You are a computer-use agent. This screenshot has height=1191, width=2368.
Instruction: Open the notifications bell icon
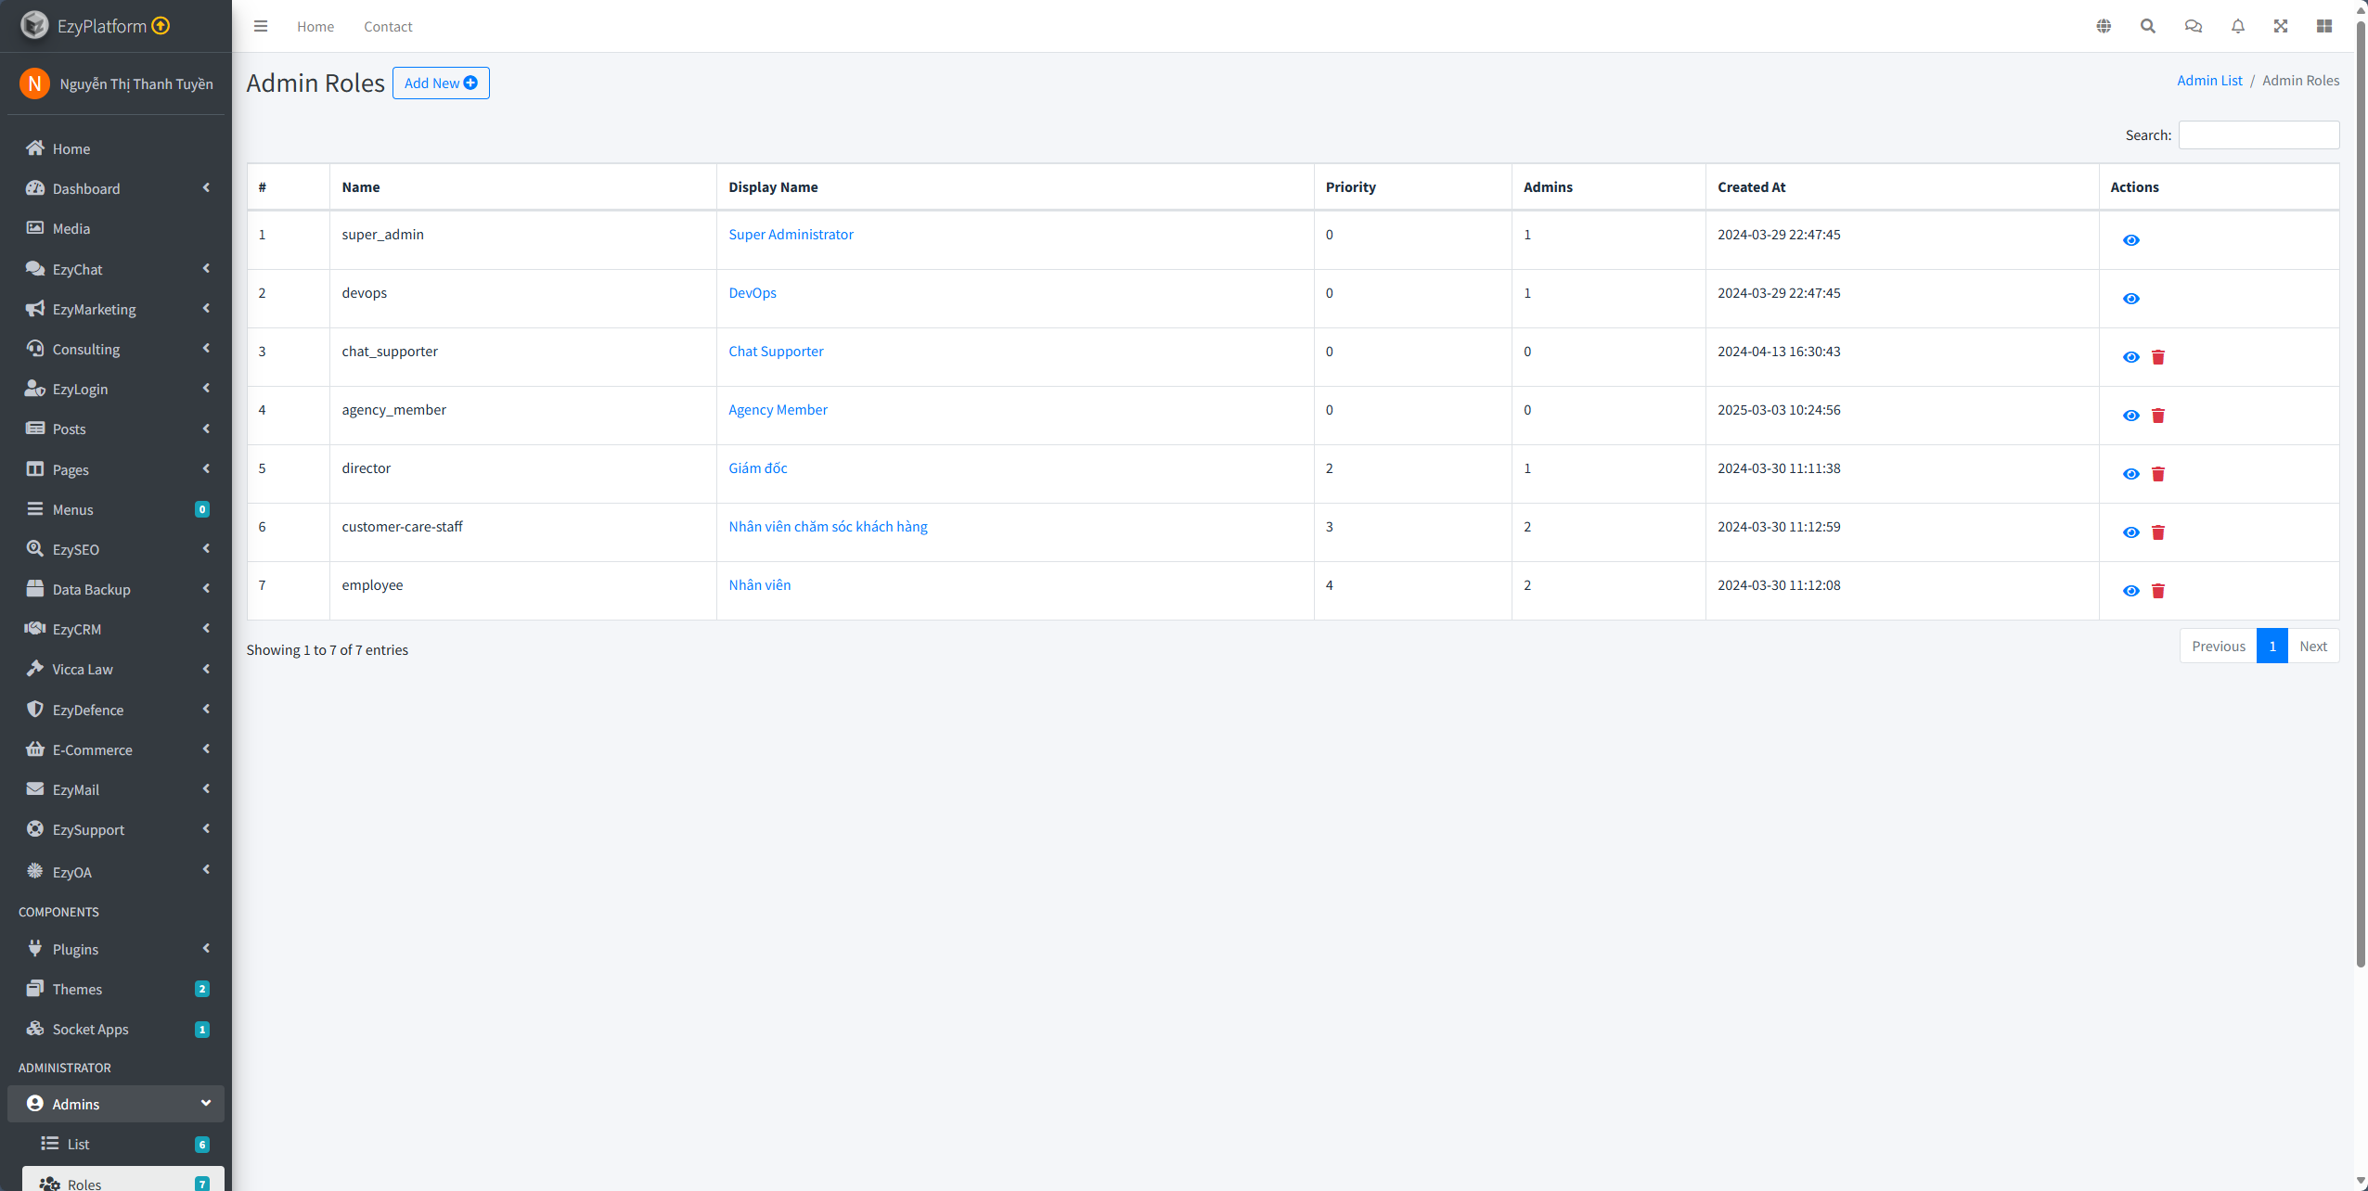2237,26
